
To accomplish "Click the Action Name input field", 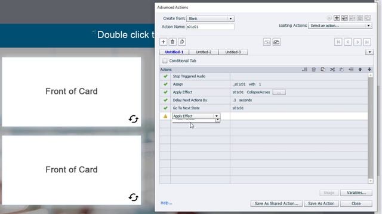I will (210, 27).
